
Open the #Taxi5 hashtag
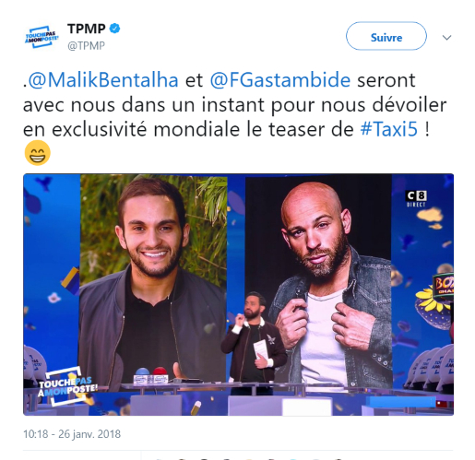coord(389,129)
